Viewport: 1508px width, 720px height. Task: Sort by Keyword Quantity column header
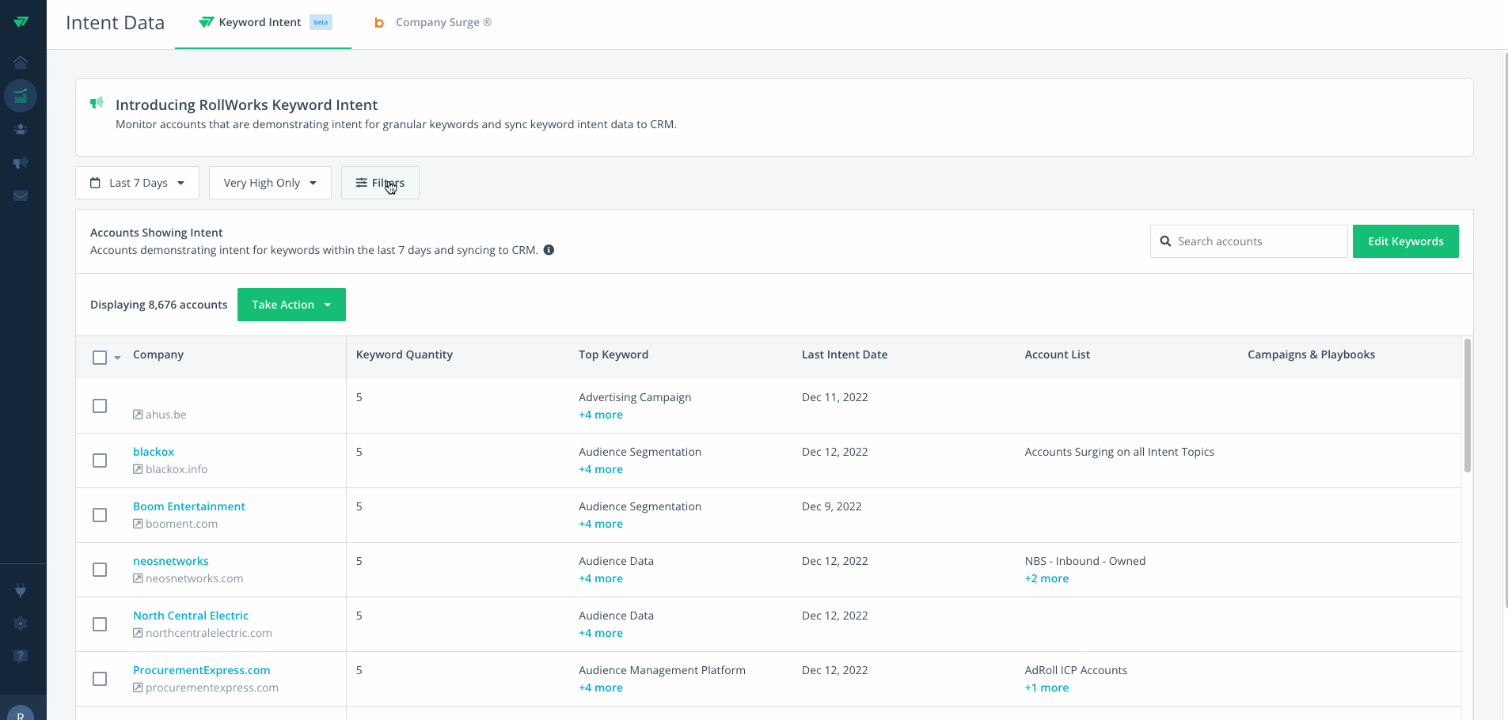[x=405, y=354]
